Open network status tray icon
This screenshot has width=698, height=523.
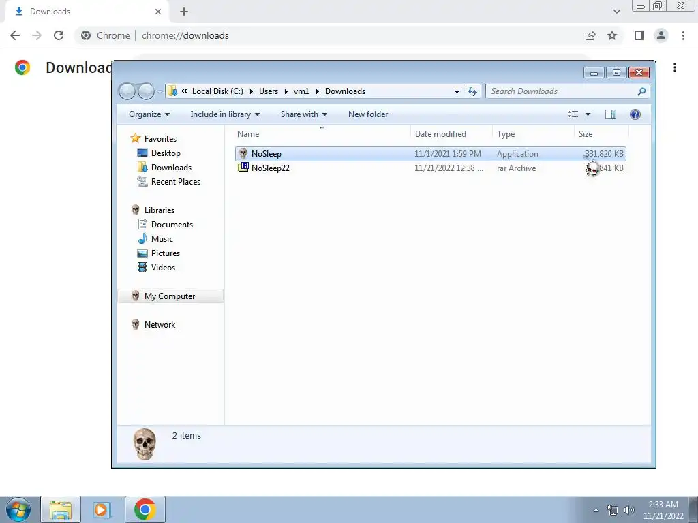[613, 510]
